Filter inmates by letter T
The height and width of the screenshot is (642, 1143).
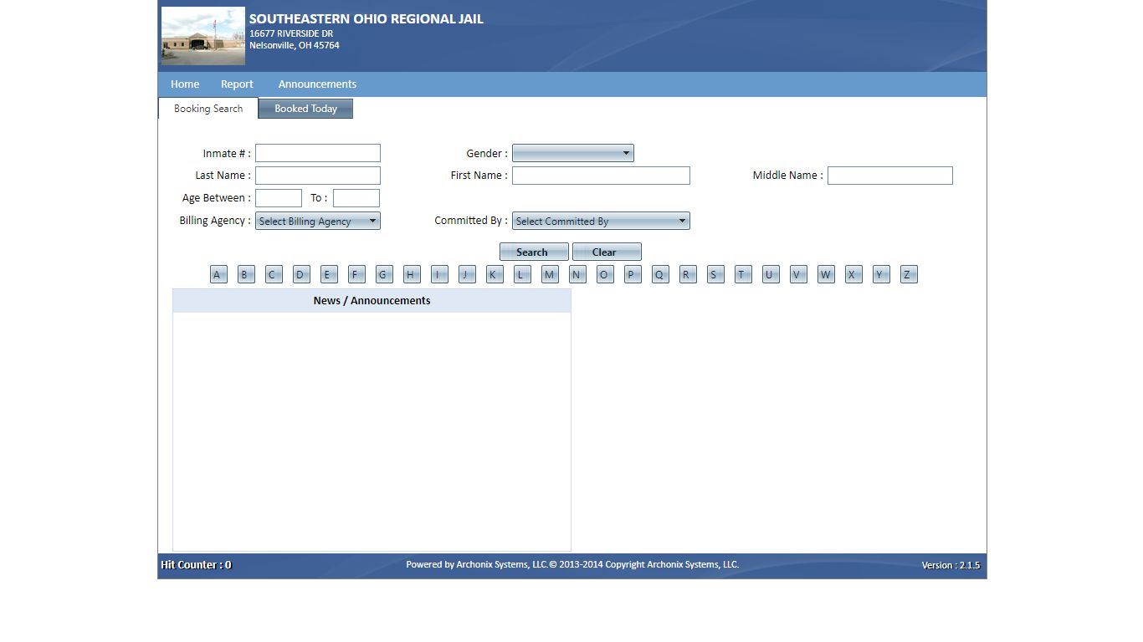pos(743,274)
